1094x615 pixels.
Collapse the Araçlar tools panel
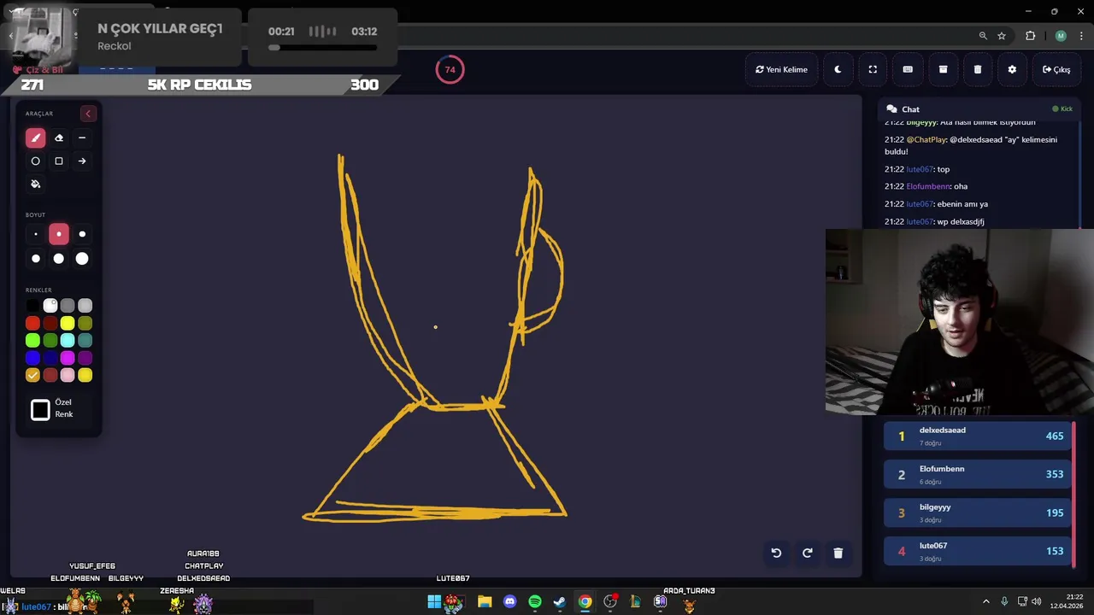click(x=87, y=114)
